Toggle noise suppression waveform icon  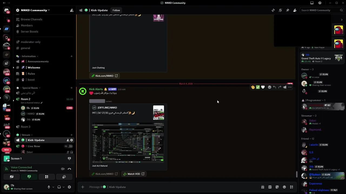(63, 169)
